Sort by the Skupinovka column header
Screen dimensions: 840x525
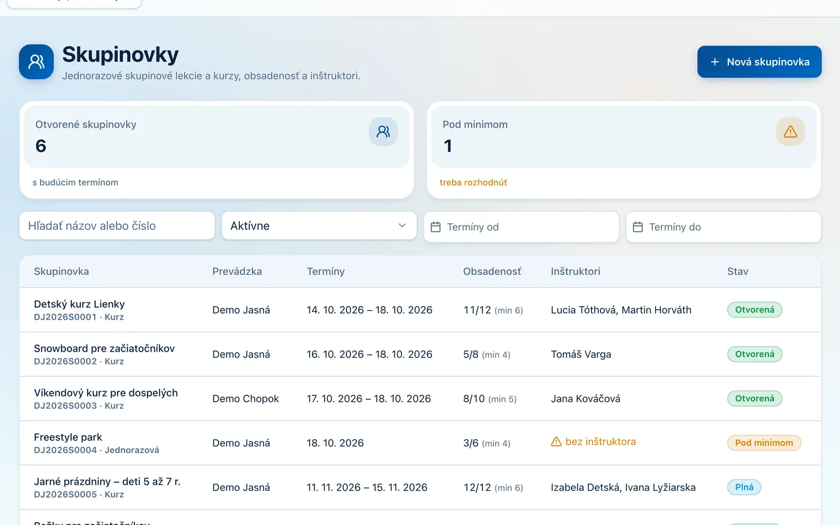61,271
